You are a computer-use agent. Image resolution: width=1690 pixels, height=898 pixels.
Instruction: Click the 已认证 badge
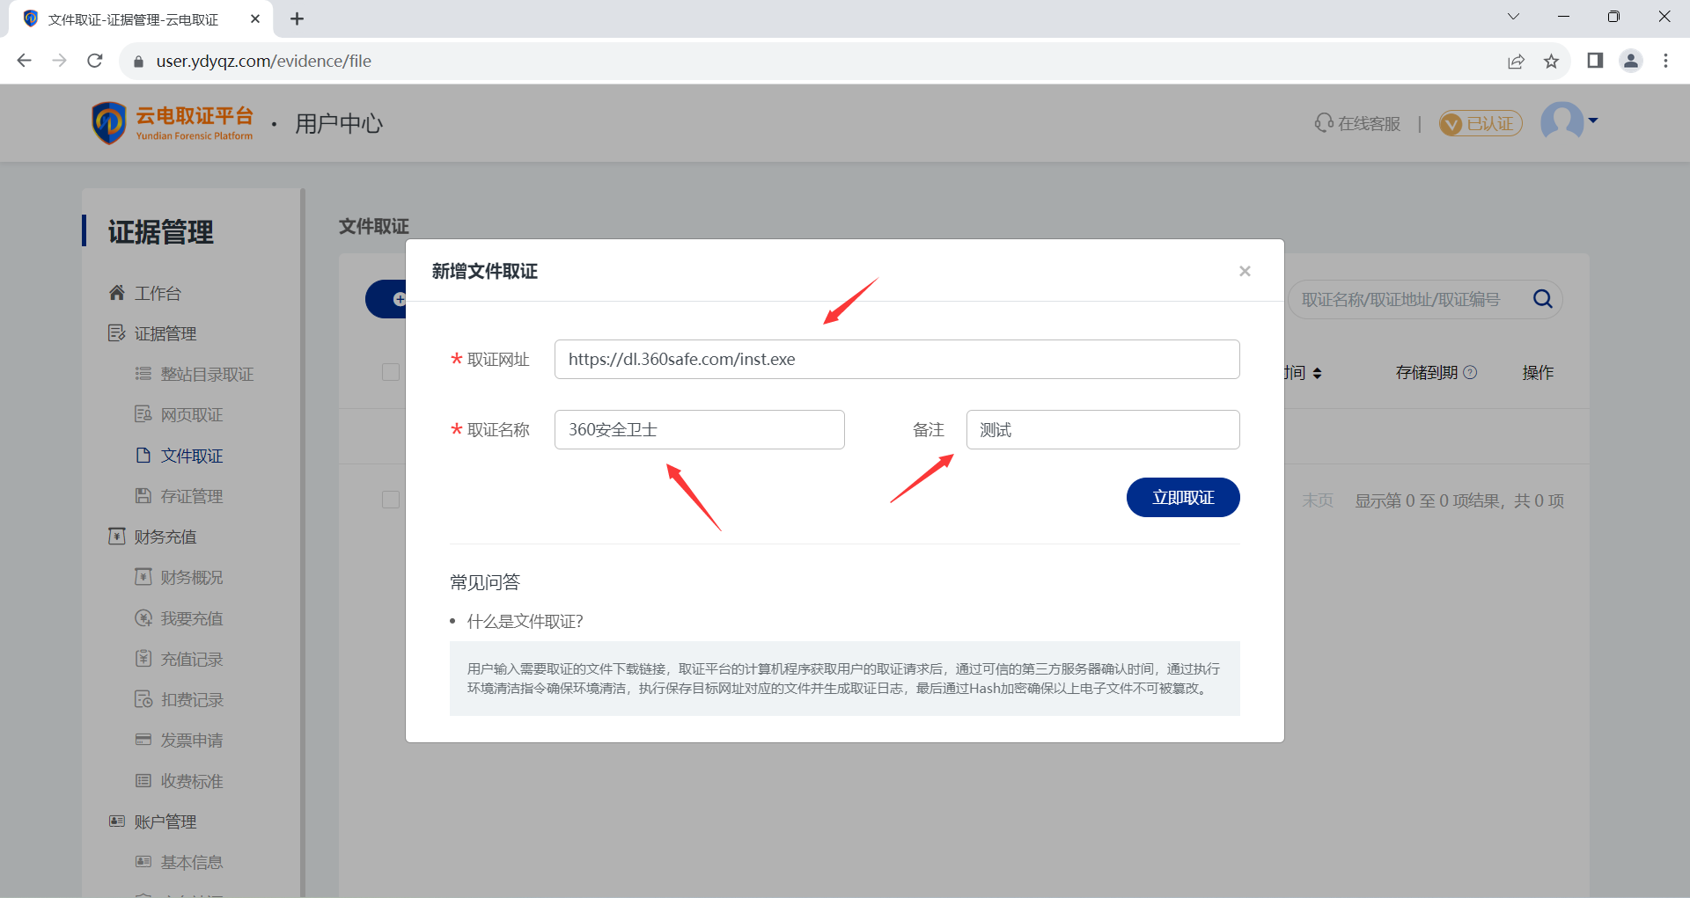click(x=1481, y=124)
